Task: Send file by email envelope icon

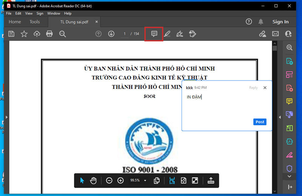Action: [276, 34]
